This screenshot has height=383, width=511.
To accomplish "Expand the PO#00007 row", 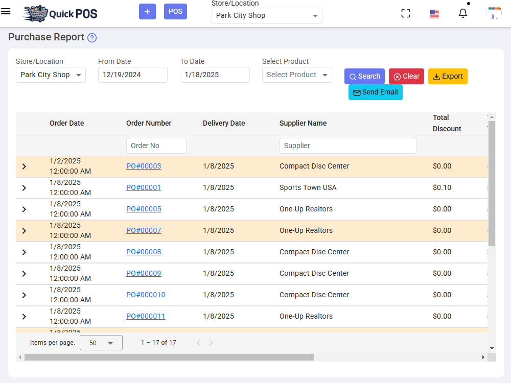I will (24, 231).
